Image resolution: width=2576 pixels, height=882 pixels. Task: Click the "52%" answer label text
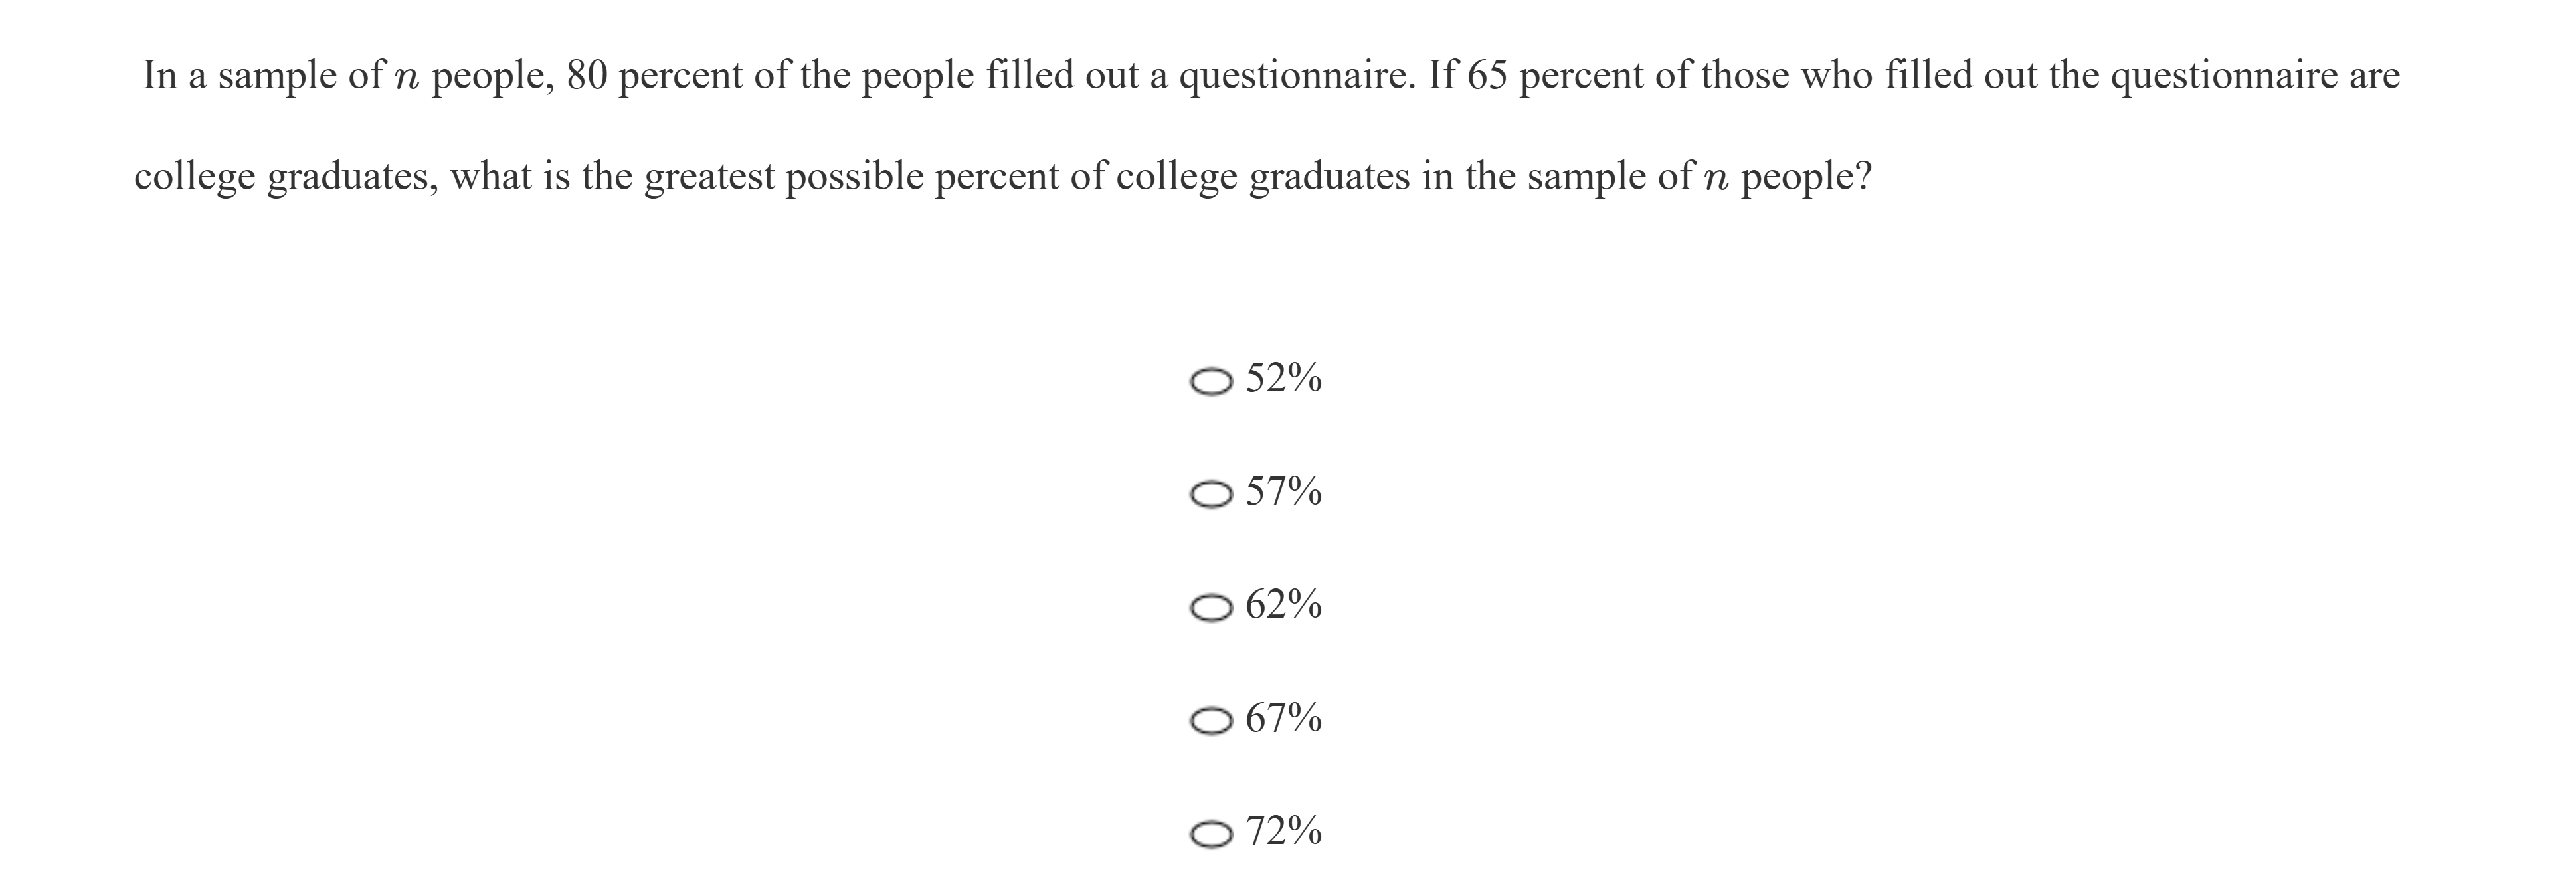(x=1283, y=378)
